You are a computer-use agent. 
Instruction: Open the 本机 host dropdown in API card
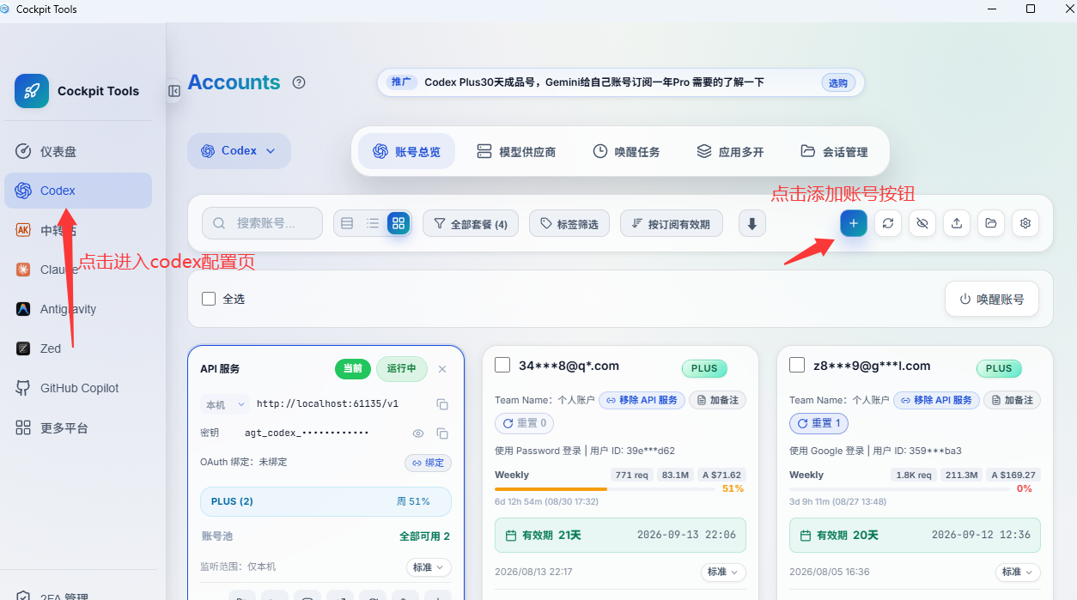tap(225, 404)
